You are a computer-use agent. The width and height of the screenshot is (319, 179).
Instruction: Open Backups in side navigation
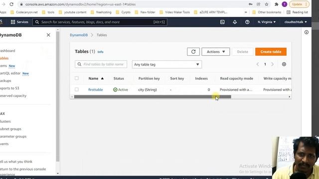[x=5, y=81]
